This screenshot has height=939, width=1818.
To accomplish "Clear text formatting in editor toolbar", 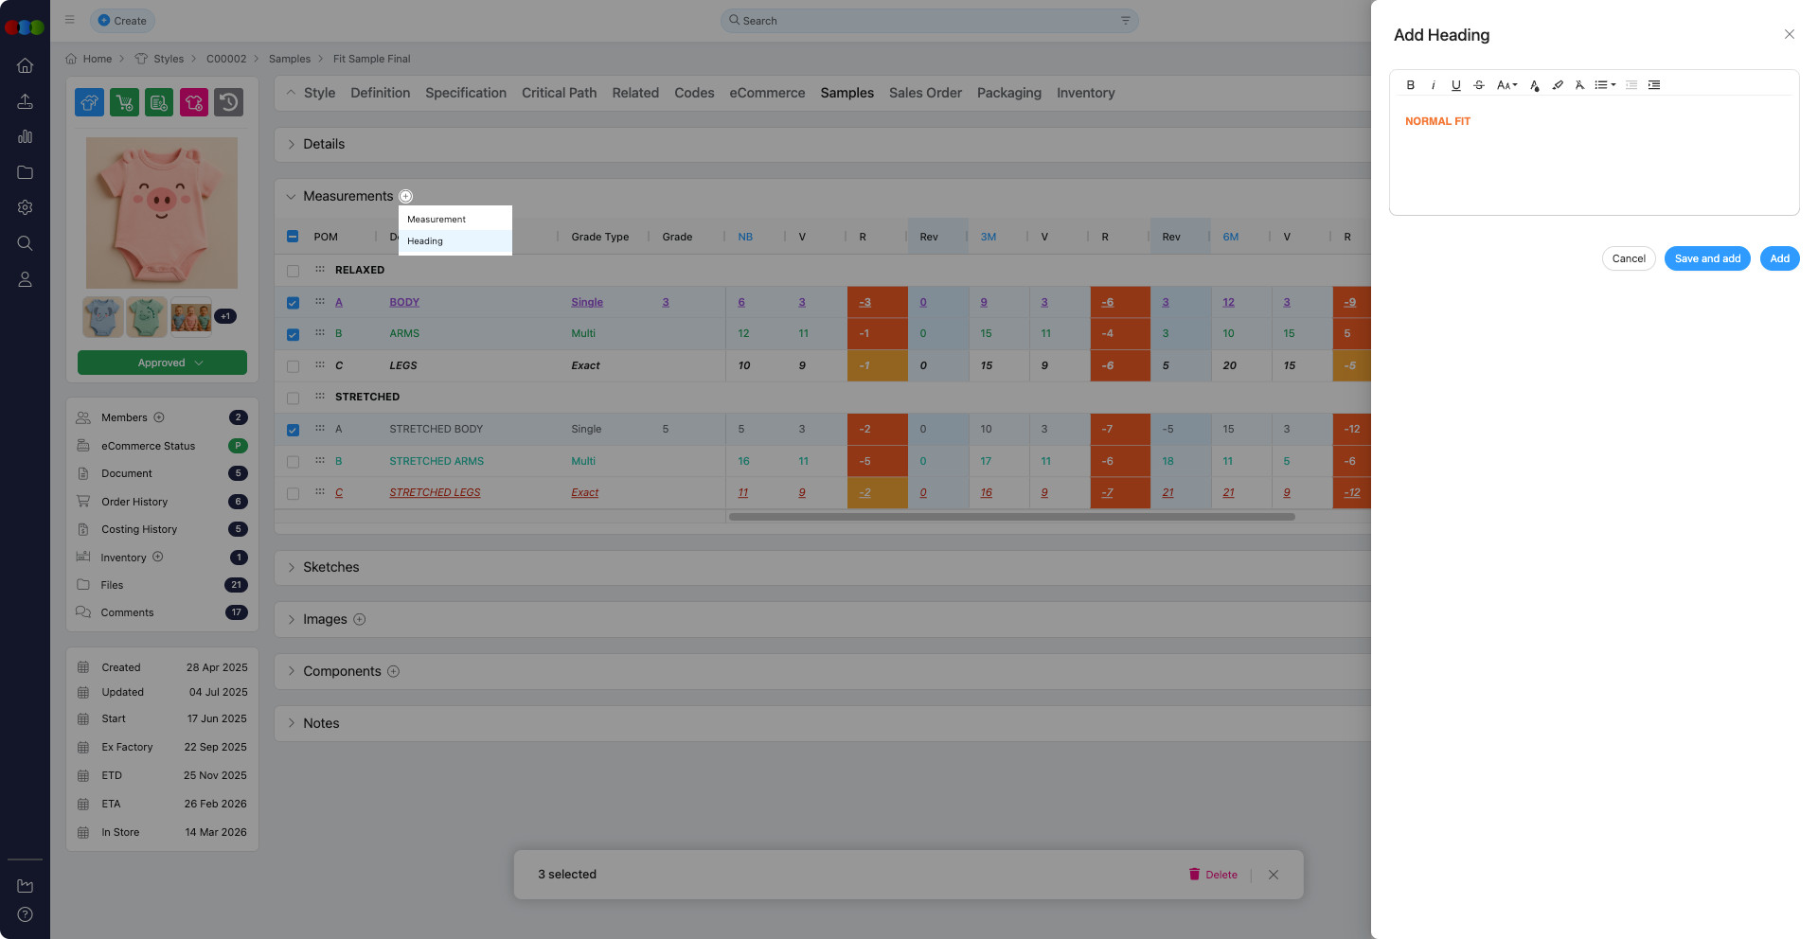I will coord(1579,85).
